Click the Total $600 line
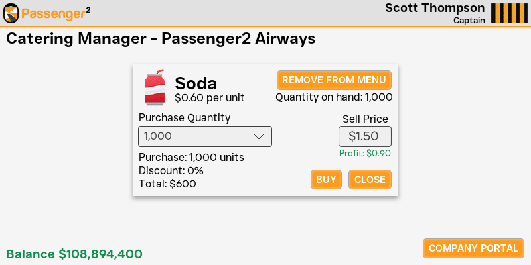Screen dimensions: 531x265 (167, 184)
